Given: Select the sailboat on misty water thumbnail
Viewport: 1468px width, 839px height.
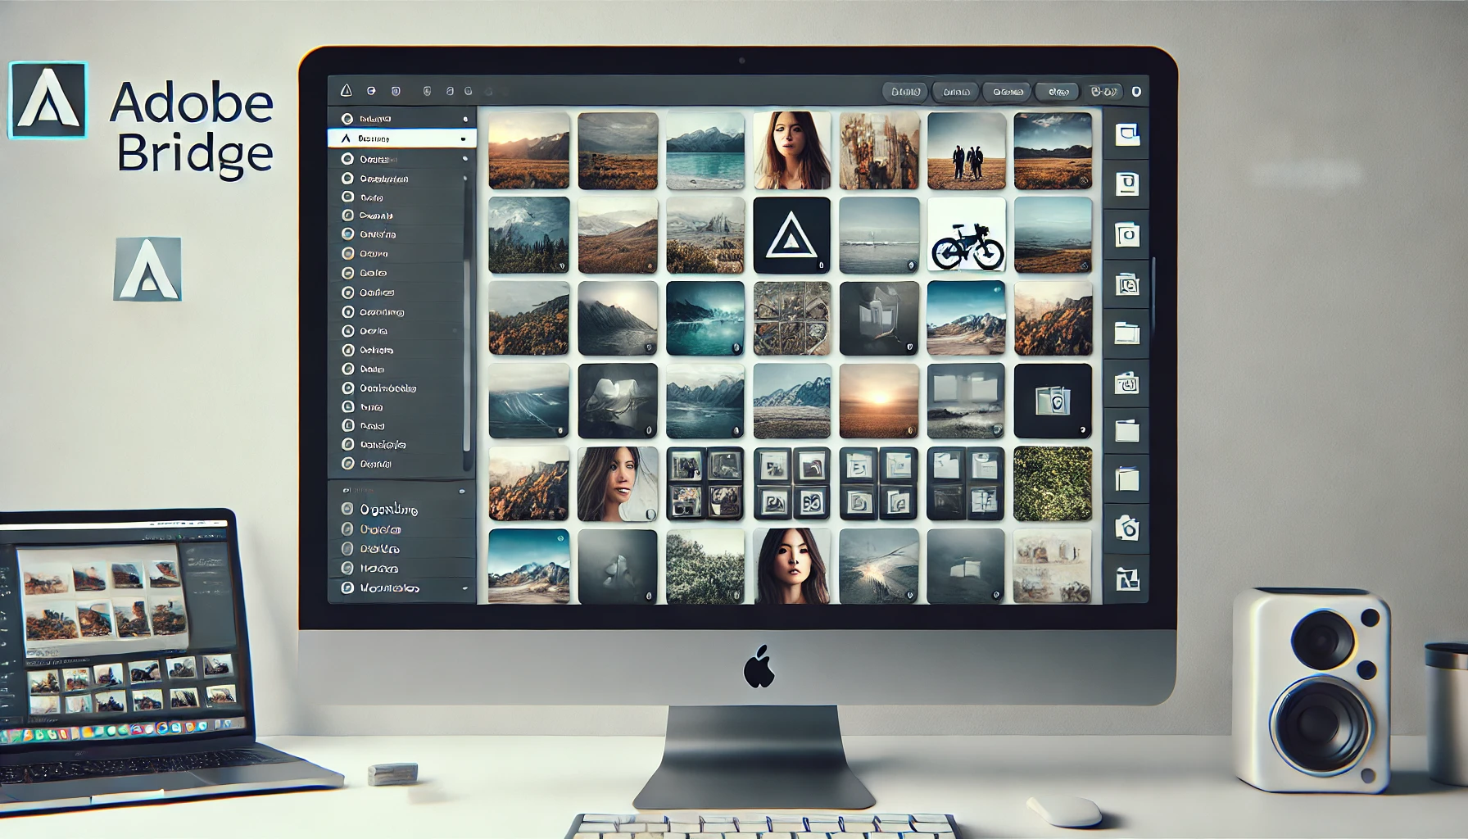Looking at the screenshot, I should [879, 235].
